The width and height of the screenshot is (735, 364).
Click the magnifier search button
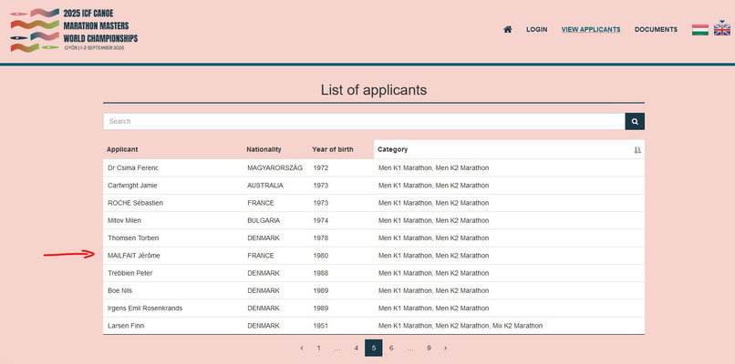pos(635,121)
